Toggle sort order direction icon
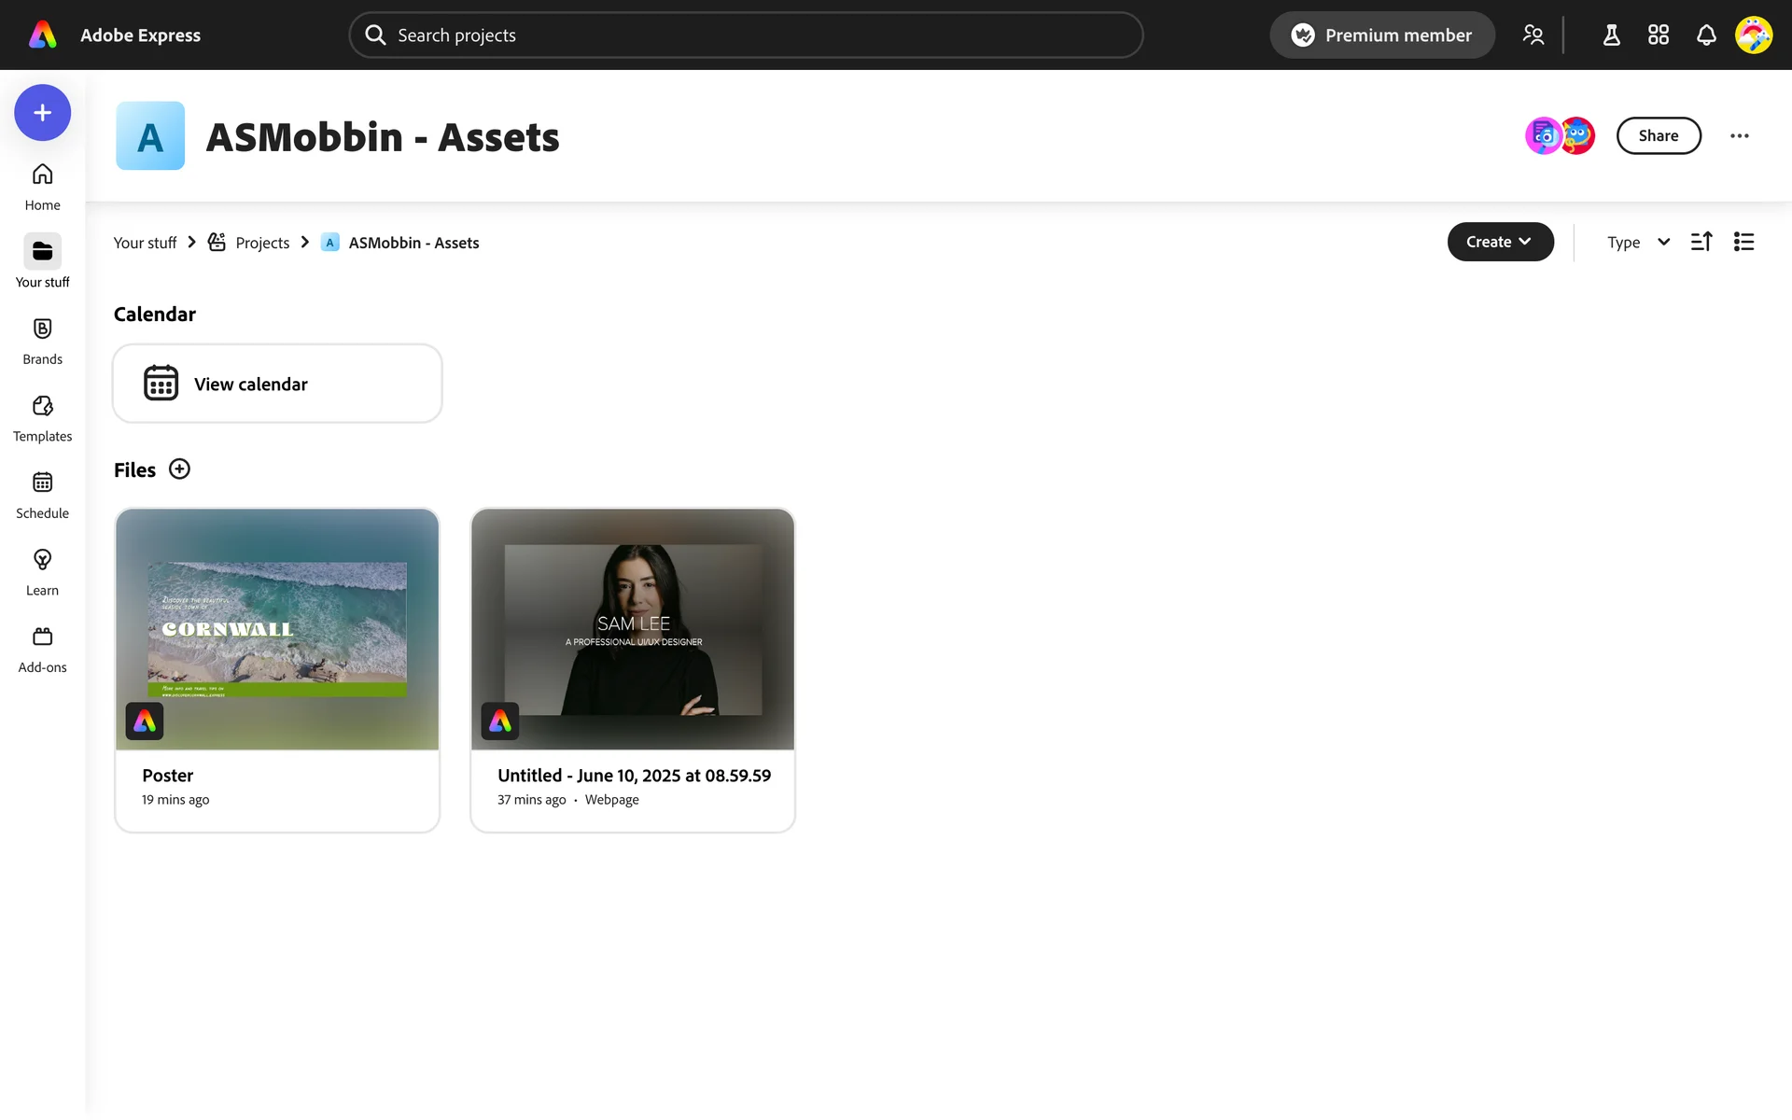The width and height of the screenshot is (1792, 1120). click(x=1701, y=242)
